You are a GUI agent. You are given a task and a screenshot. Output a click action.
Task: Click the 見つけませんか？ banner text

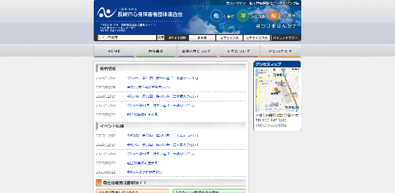(x=276, y=26)
